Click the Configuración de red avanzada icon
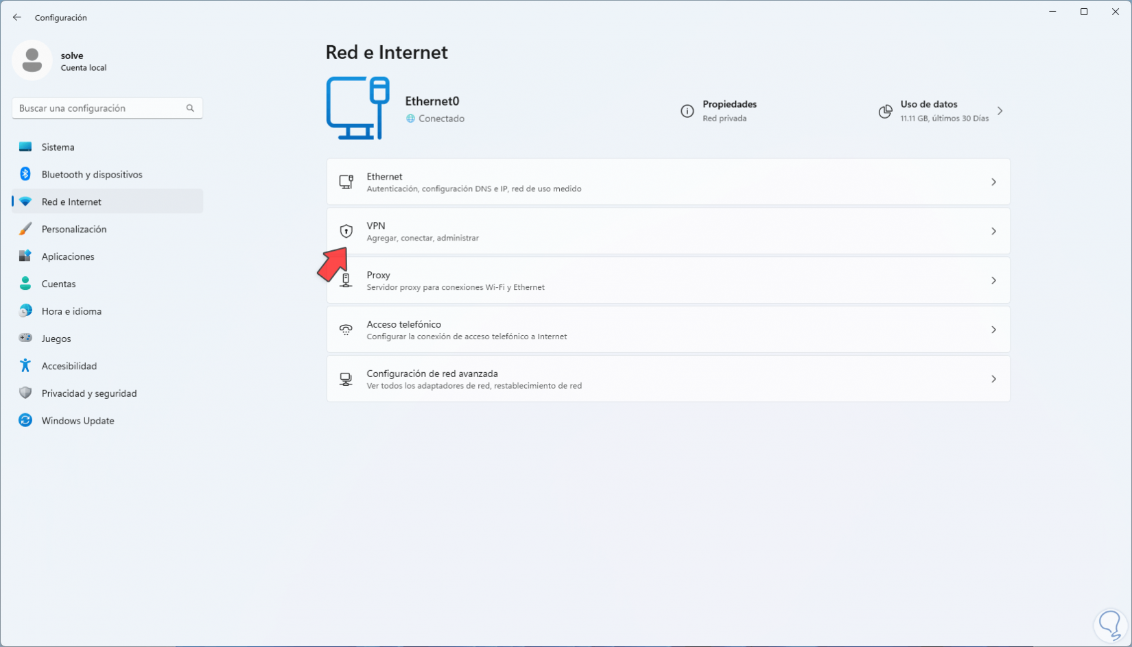The width and height of the screenshot is (1132, 647). 346,380
